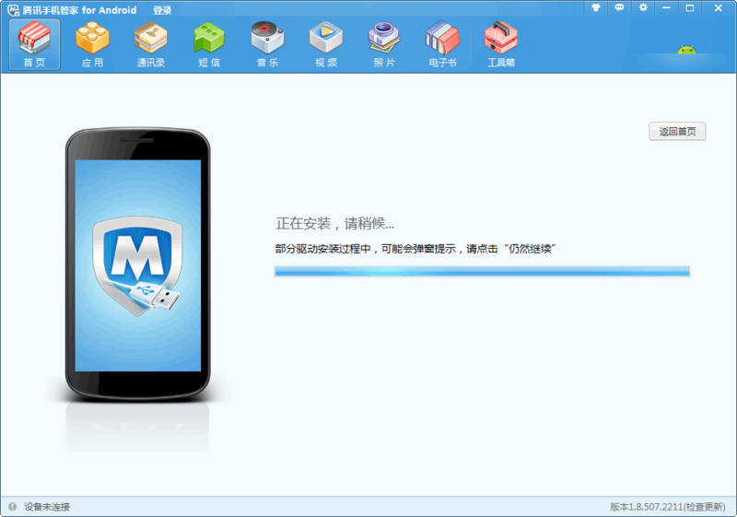Open the 音乐 music section

267,44
